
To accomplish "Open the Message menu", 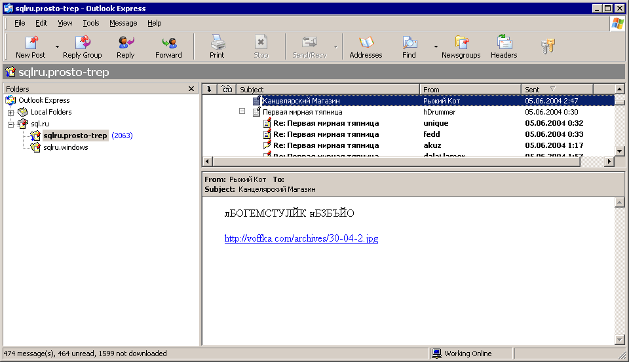I will click(x=123, y=23).
